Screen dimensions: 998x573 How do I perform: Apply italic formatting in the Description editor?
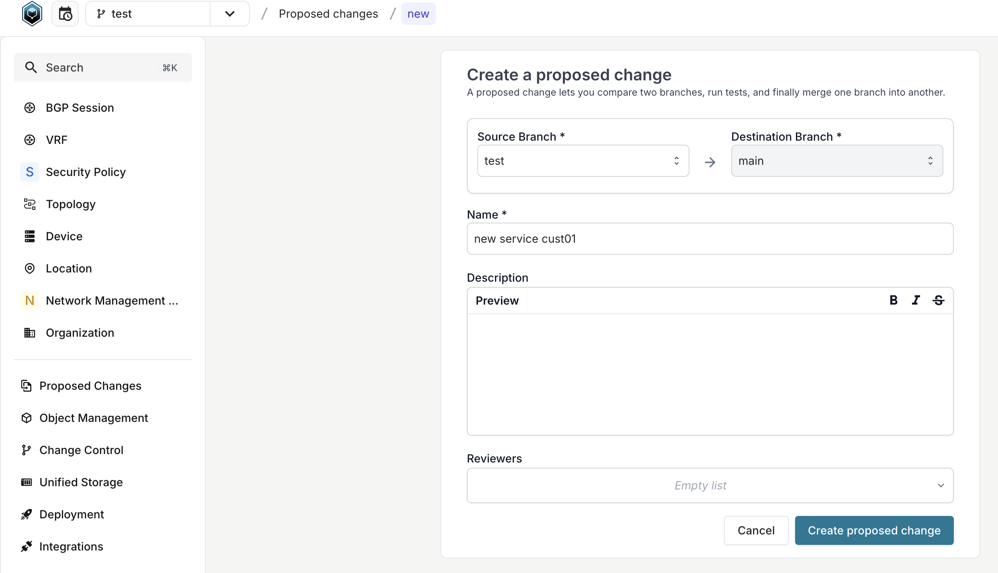pos(916,300)
